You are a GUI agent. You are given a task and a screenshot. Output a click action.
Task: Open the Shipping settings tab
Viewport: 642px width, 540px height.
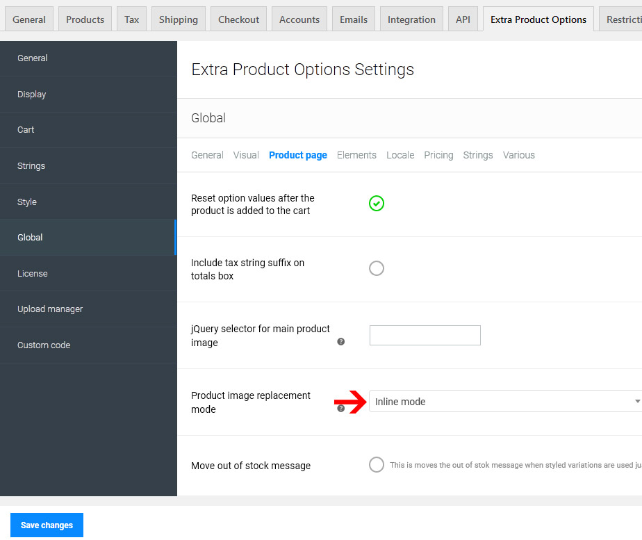click(178, 19)
